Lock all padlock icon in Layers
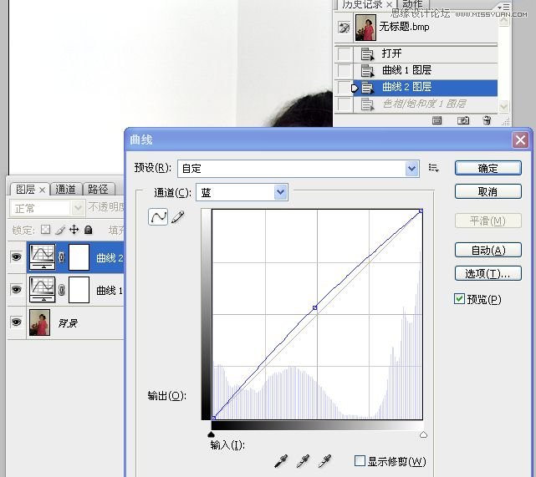This screenshot has width=536, height=477. [x=88, y=230]
